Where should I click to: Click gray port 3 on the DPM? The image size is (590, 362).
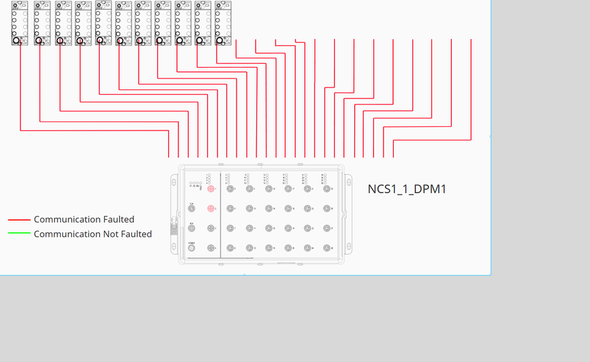pos(211,228)
